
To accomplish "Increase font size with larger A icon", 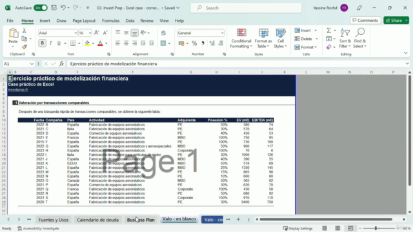I will [x=97, y=33].
